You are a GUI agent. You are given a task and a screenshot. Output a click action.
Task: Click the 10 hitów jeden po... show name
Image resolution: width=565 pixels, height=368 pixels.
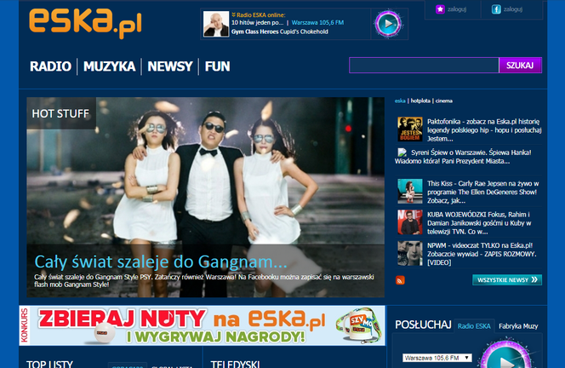pos(257,22)
